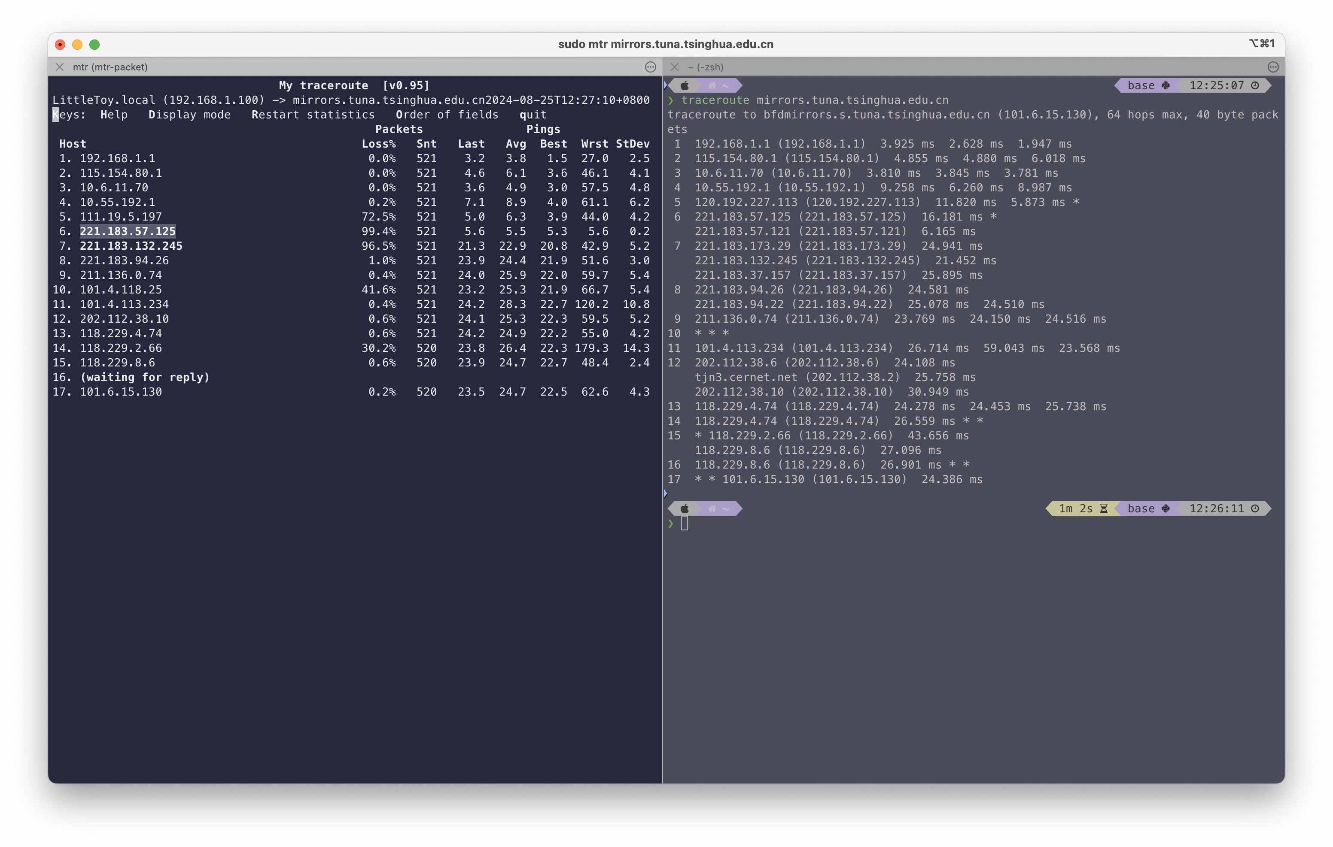Image resolution: width=1333 pixels, height=847 pixels.
Task: Choose Order of fields in mtr
Action: tap(447, 115)
